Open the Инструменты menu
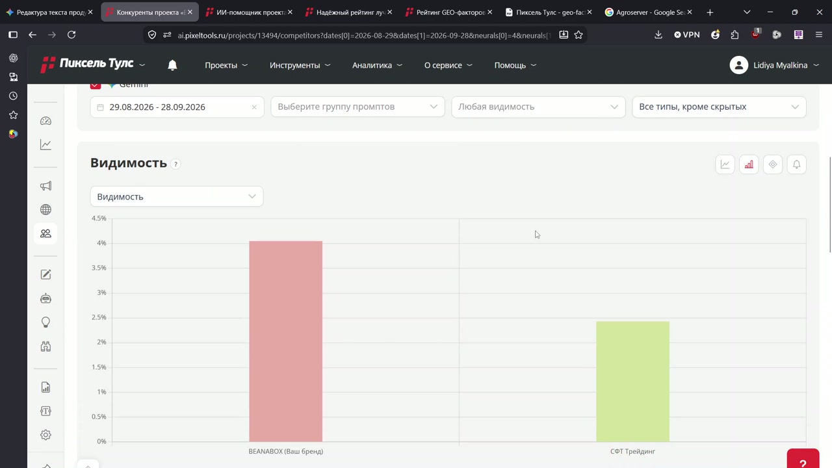Viewport: 832px width, 468px height. coord(300,65)
